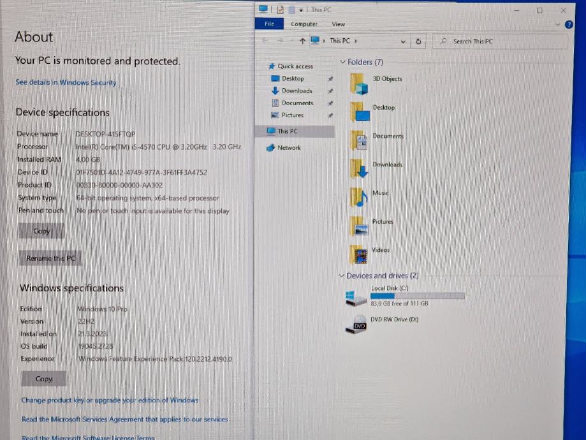The width and height of the screenshot is (586, 440).
Task: Collapse the Folders (7) group
Action: point(342,62)
